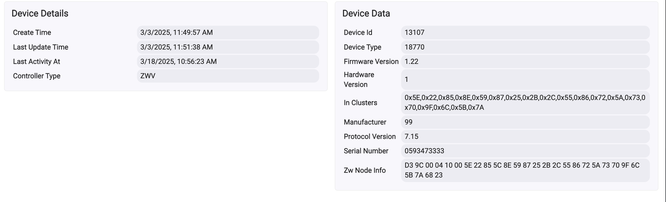Click the Firmware Version 1.22 field

point(525,62)
